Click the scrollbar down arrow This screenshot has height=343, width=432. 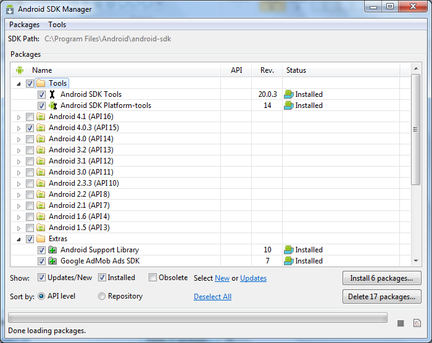[x=416, y=260]
